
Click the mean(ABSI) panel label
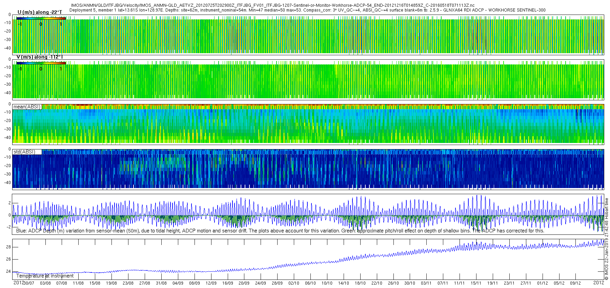(x=27, y=107)
